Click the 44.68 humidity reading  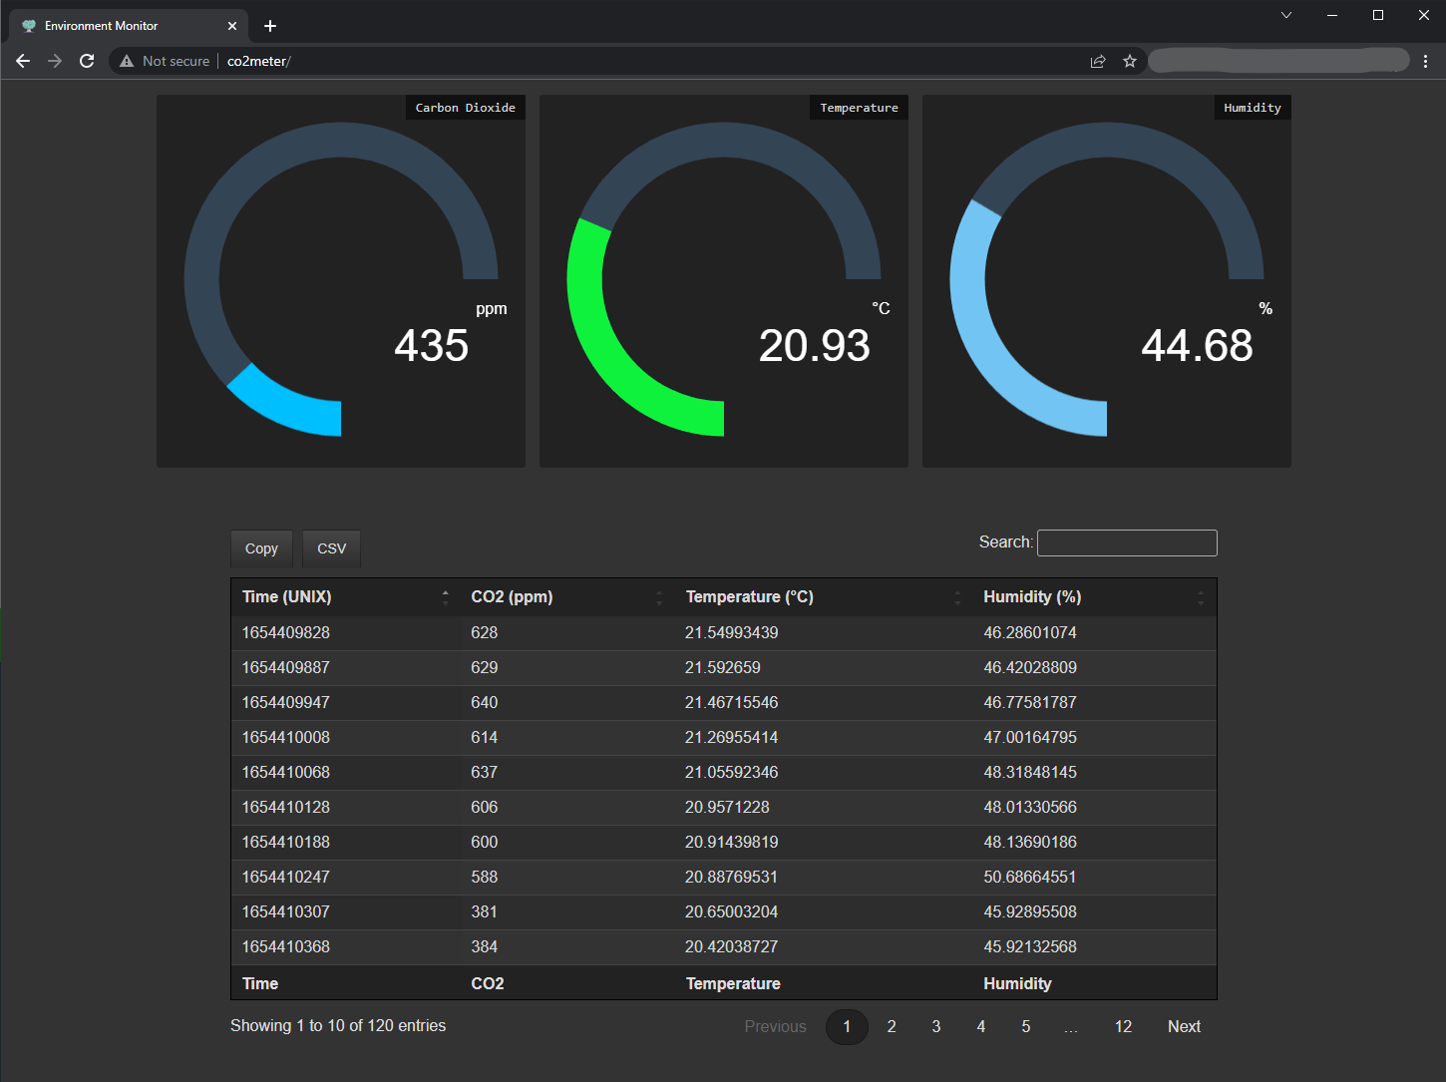tap(1197, 346)
